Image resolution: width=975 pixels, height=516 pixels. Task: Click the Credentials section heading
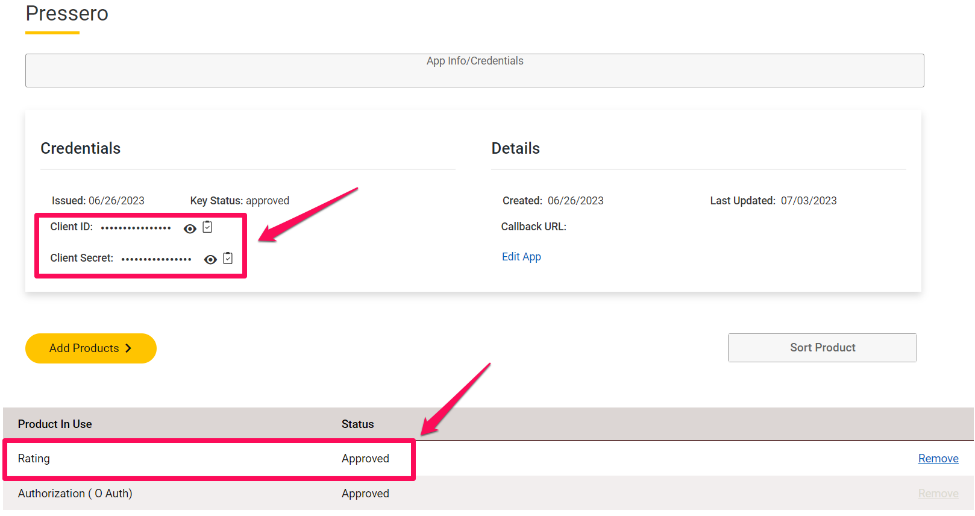point(81,148)
